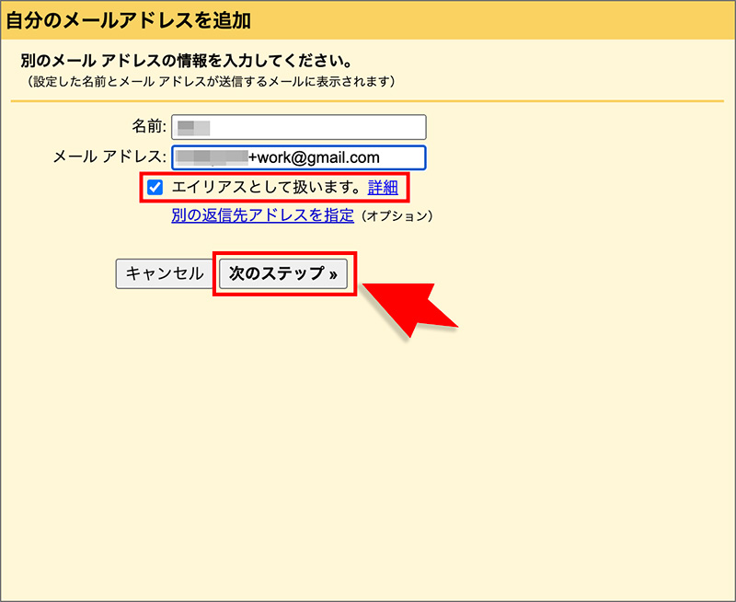Open 別の返信先アドレスを指定 link
This screenshot has height=602, width=736.
pos(262,215)
